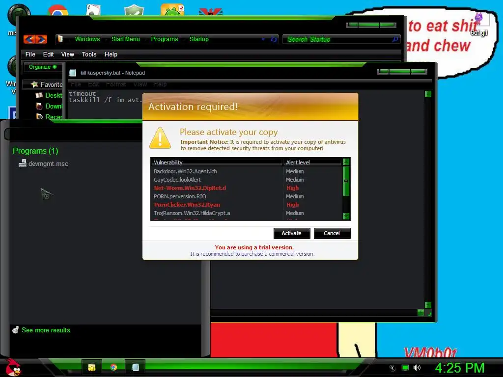Image resolution: width=503 pixels, height=377 pixels.
Task: Click the address bar refresh icon
Action: coord(274,39)
